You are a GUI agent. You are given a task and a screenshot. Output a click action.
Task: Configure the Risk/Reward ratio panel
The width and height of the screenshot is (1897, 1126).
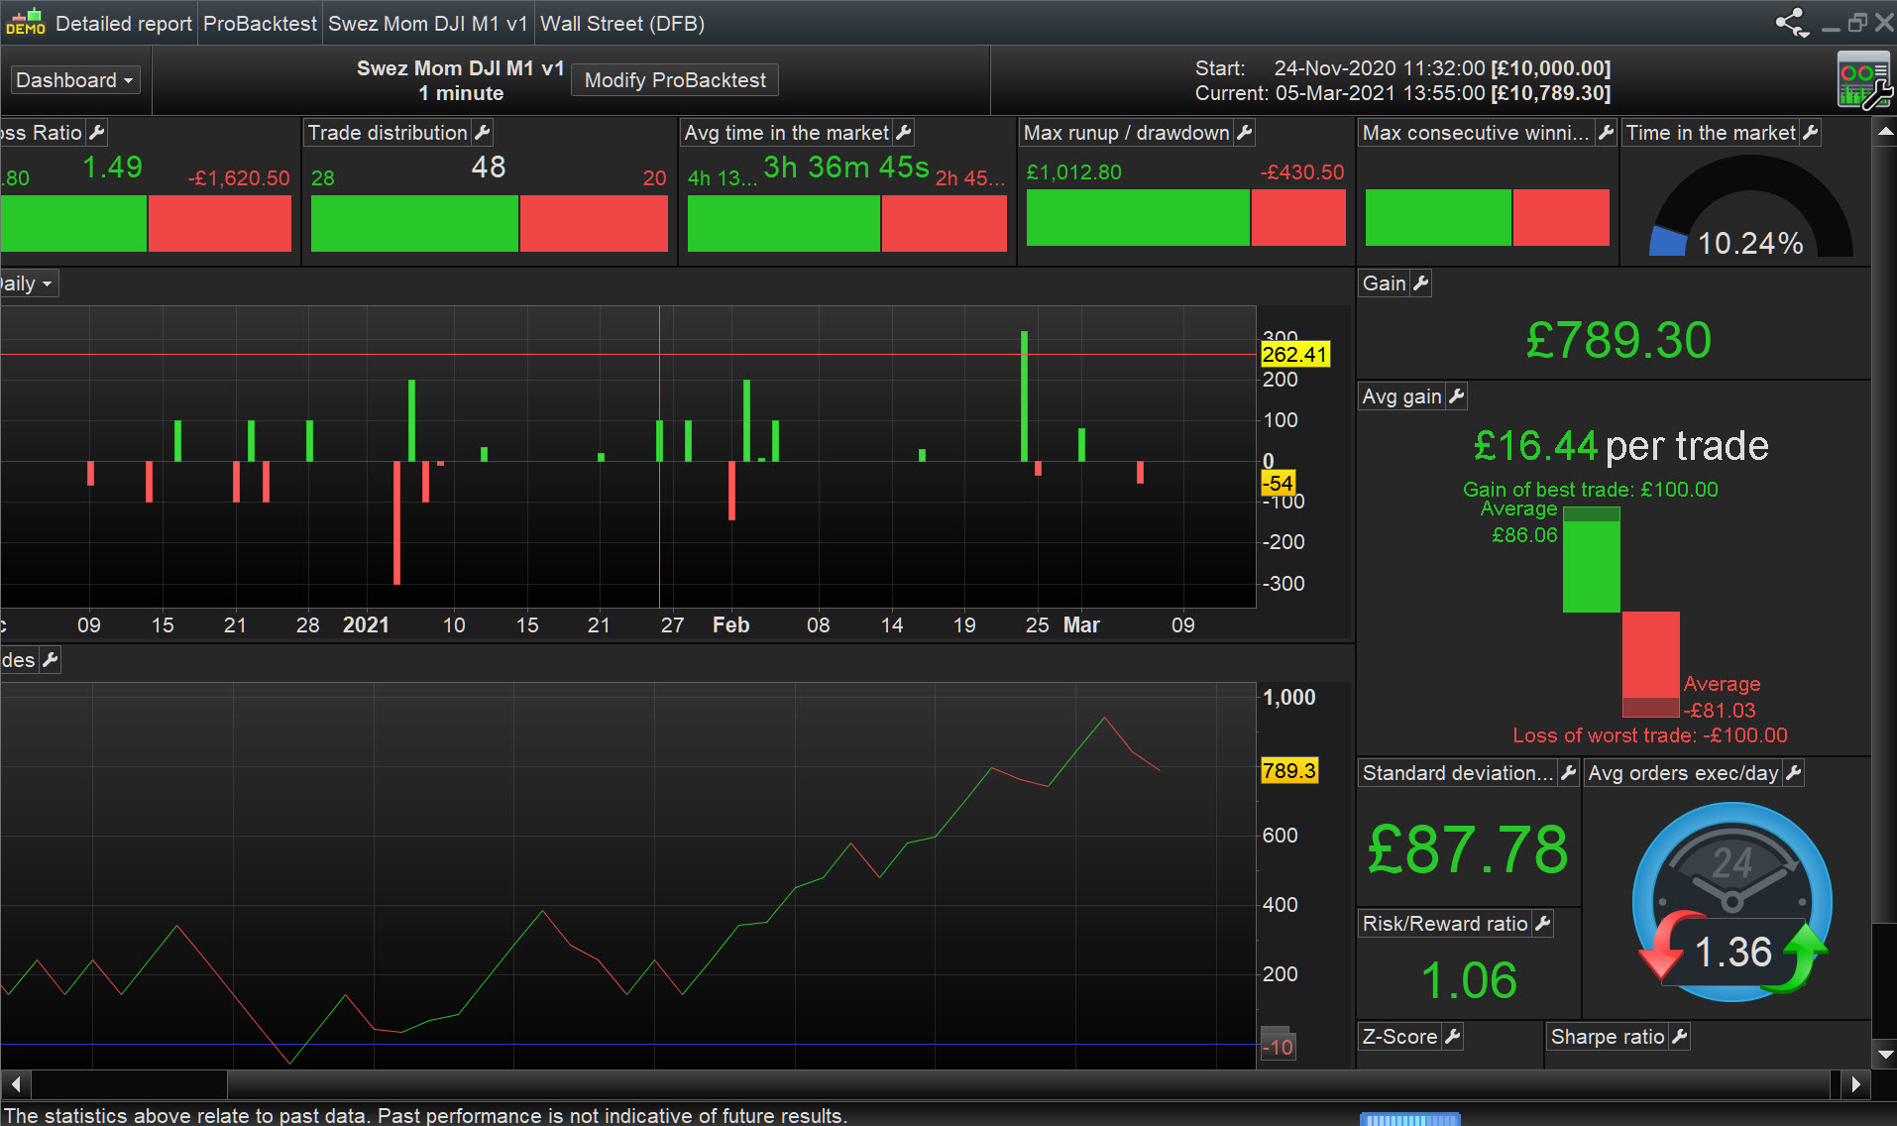[1543, 924]
